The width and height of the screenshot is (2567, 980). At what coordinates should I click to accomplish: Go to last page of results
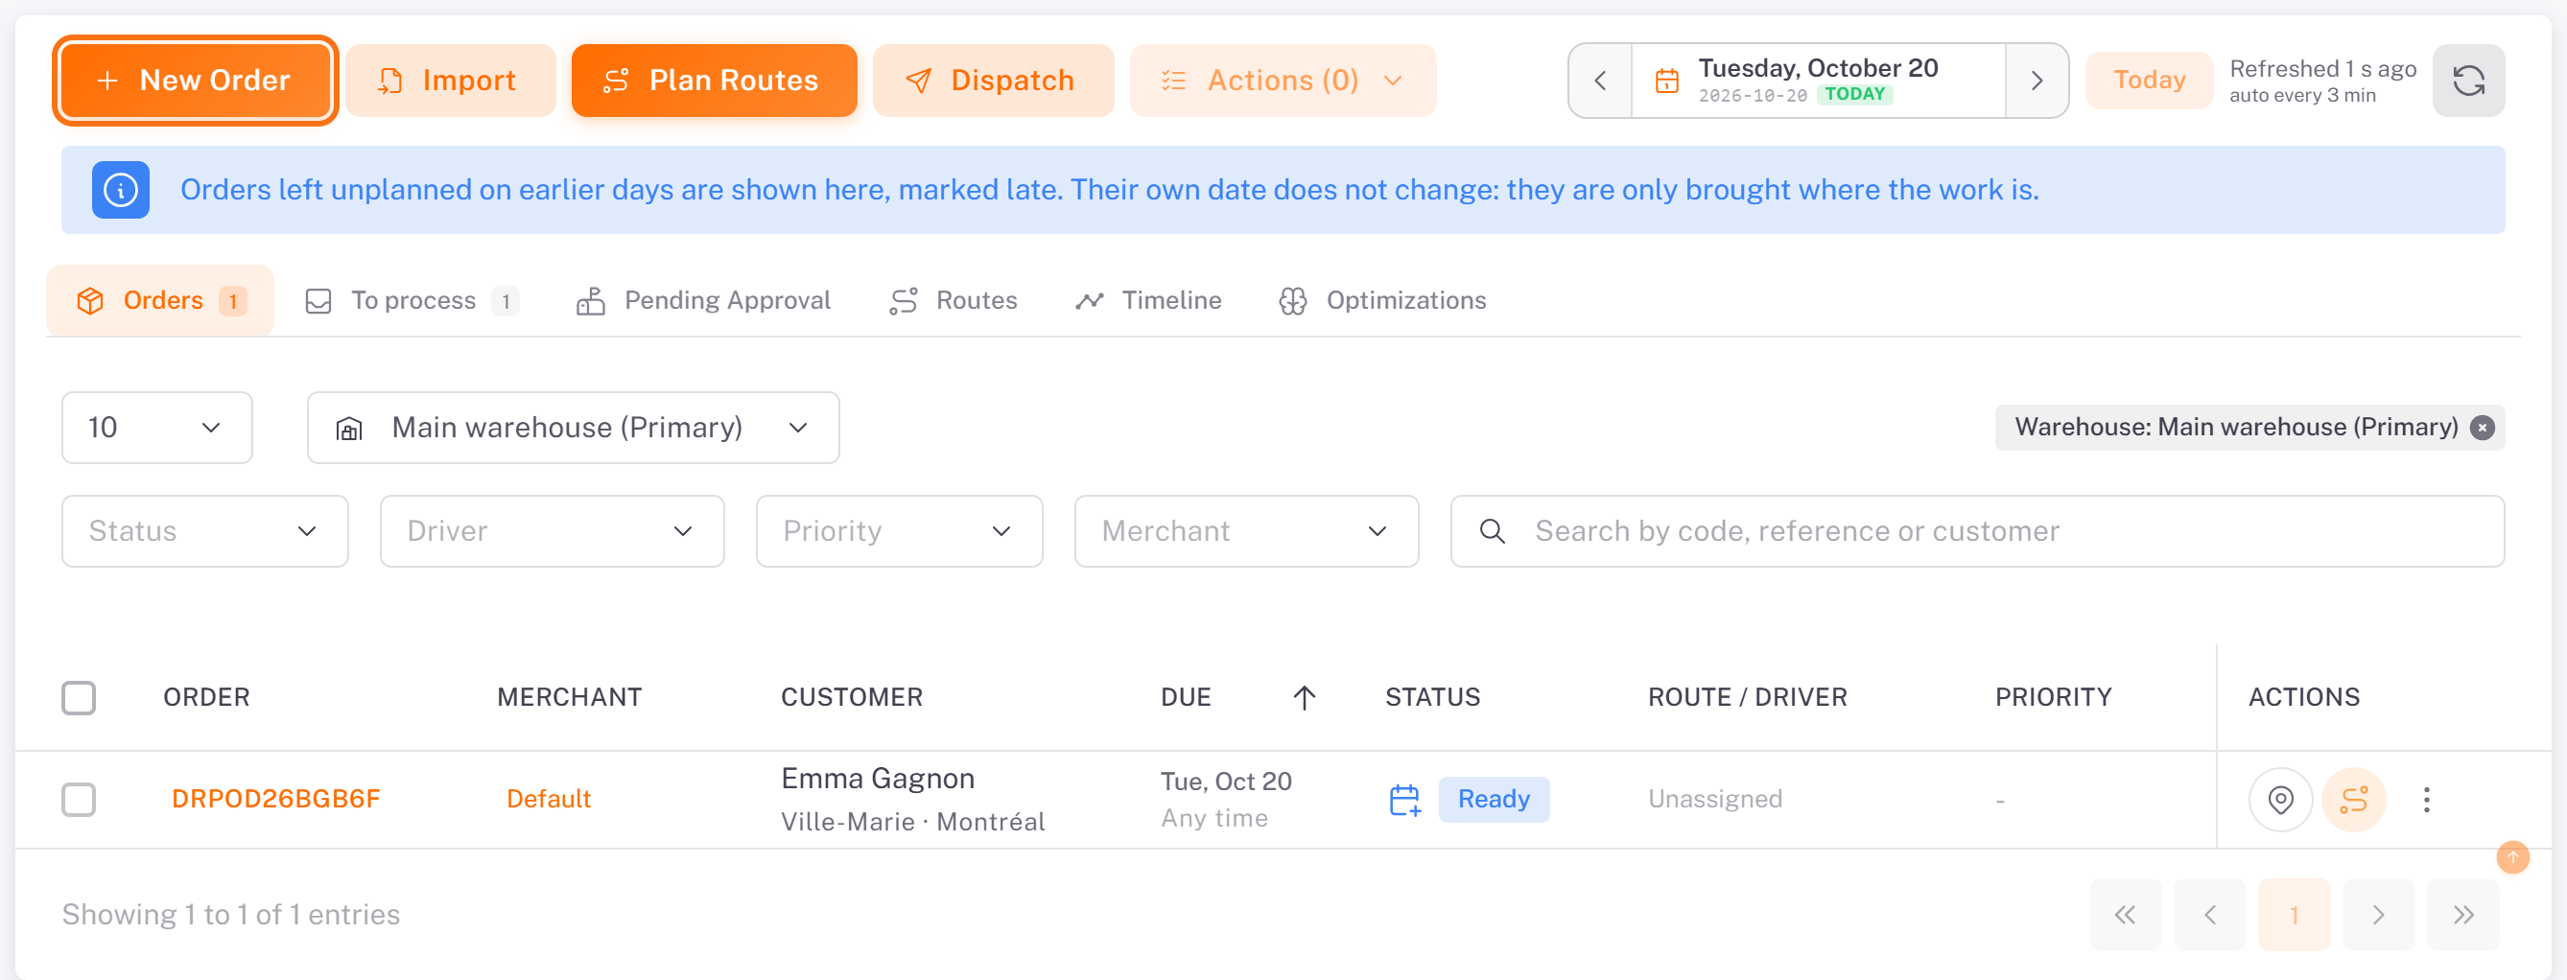[x=2463, y=914]
